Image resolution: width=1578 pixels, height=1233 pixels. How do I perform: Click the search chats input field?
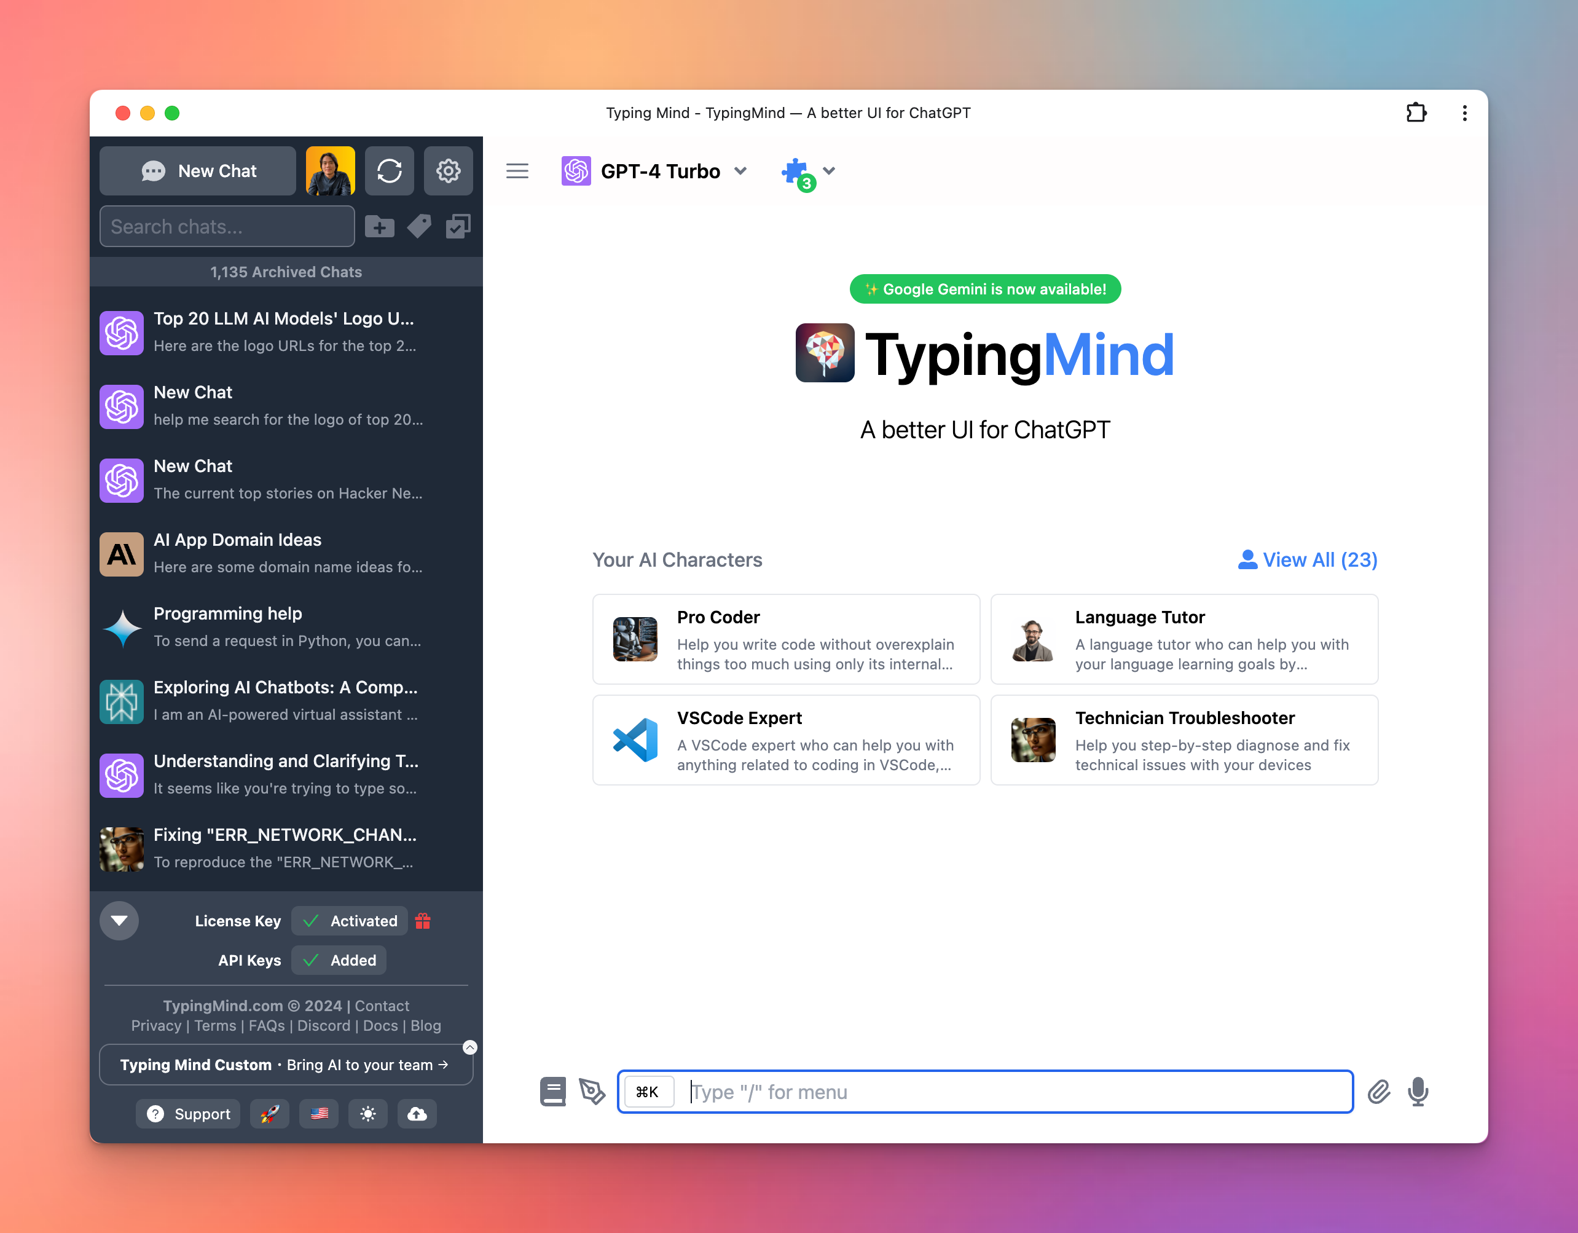pos(227,226)
